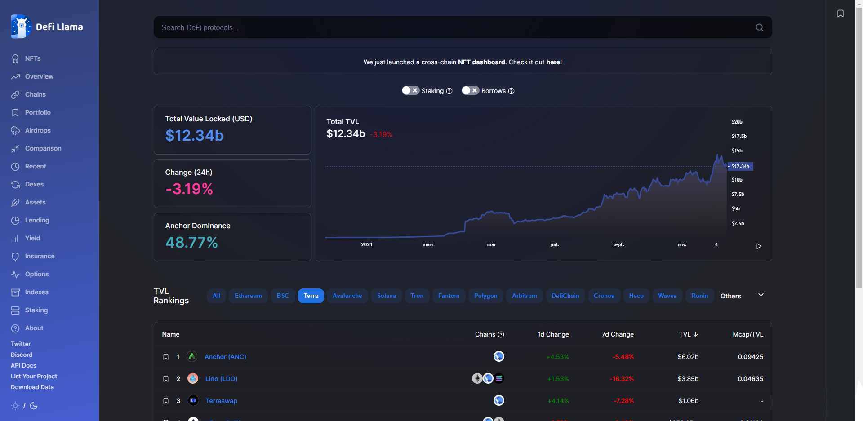The height and width of the screenshot is (421, 863).
Task: Switch to light theme sun icon
Action: (15, 406)
